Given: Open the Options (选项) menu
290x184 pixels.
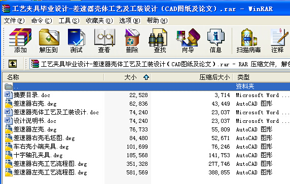Looking at the screenshot, I should (x=130, y=21).
